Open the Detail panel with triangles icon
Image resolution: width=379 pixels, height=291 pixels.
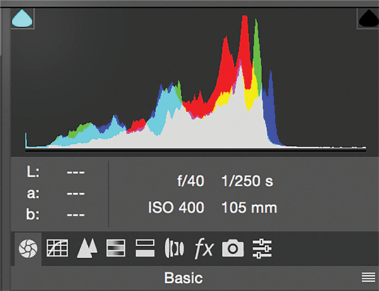(86, 249)
